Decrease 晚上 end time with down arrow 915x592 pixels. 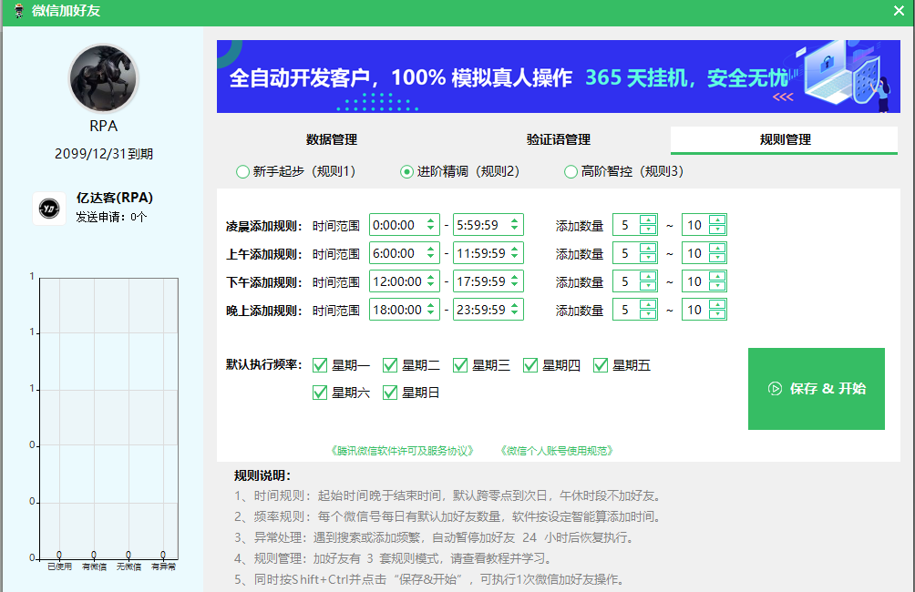click(x=515, y=314)
